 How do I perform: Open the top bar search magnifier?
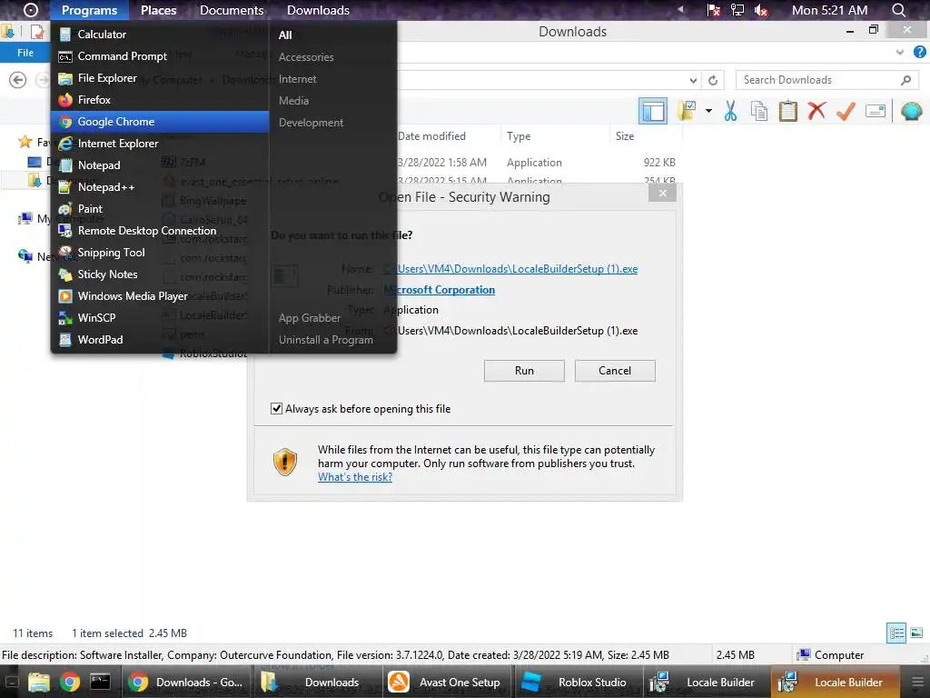(x=898, y=10)
